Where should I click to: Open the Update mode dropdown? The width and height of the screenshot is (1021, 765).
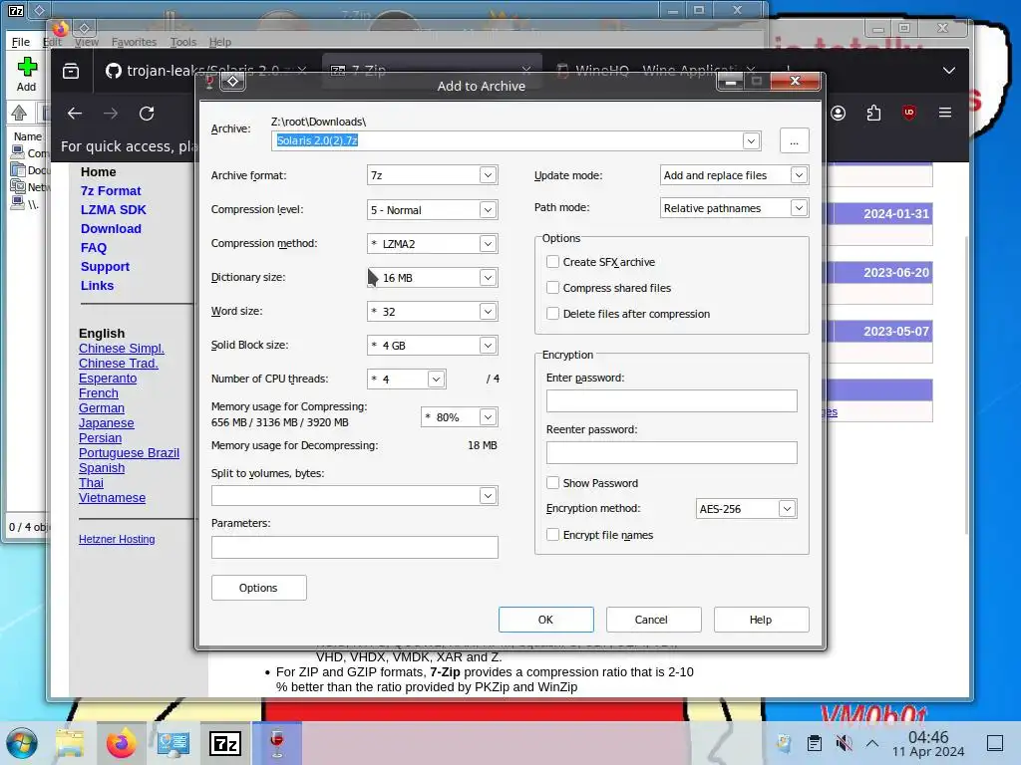(x=799, y=175)
